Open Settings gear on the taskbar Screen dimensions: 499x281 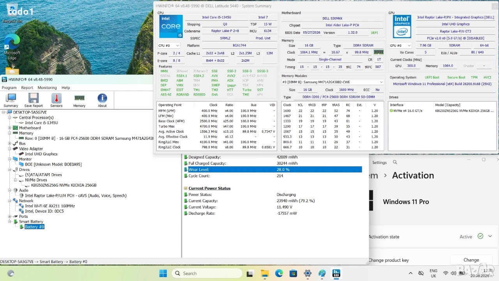308,274
